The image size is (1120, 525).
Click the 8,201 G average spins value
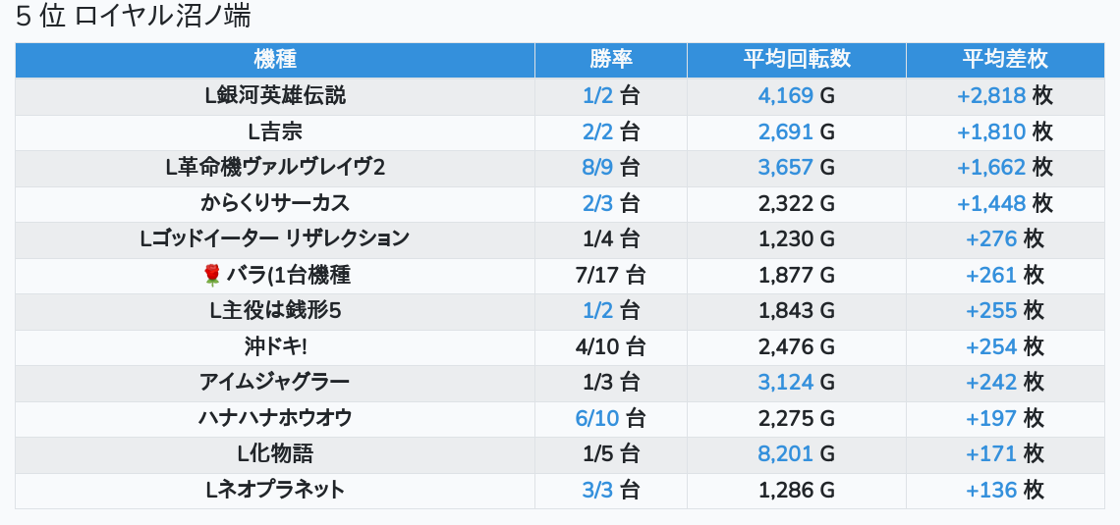click(x=796, y=453)
